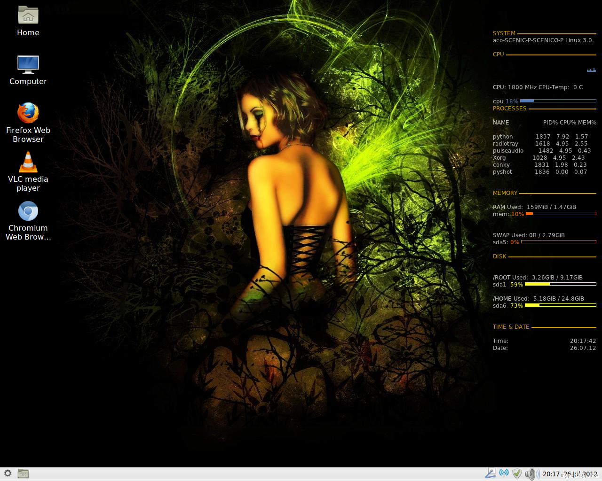Click the mem 10% usage bar
Screen dimensions: 602x481
[561, 214]
